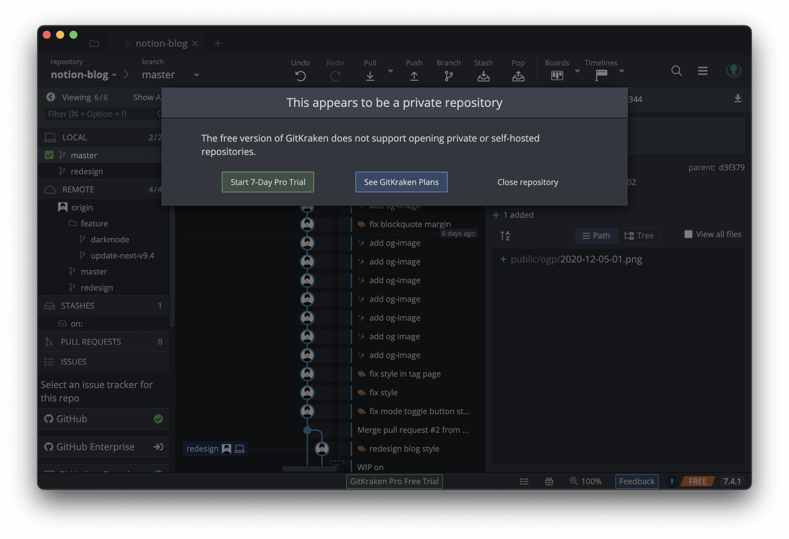Screen dimensions: 789x539
Task: Sort files alphabetically with A-Z icon
Action: (505, 236)
